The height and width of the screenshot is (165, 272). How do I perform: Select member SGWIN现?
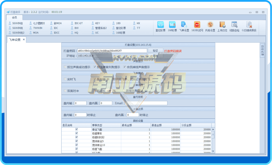pyautogui.click(x=16, y=28)
